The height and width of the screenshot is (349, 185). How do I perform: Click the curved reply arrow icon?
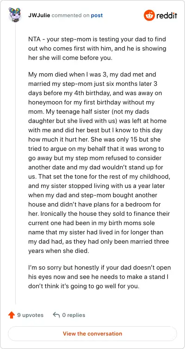point(56,315)
